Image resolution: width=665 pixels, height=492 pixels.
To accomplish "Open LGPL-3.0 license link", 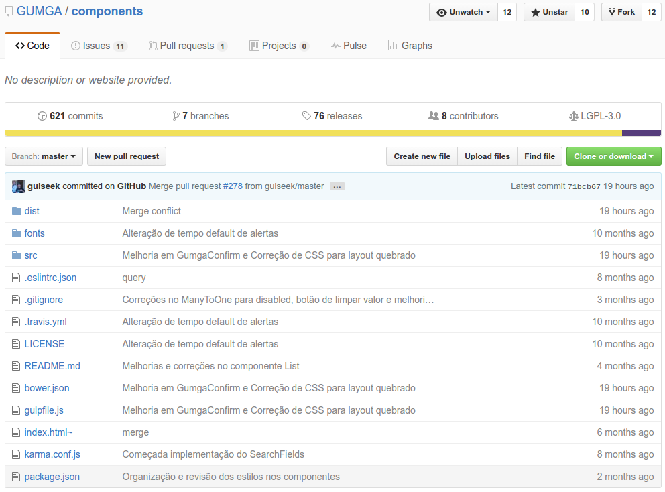I will click(595, 116).
